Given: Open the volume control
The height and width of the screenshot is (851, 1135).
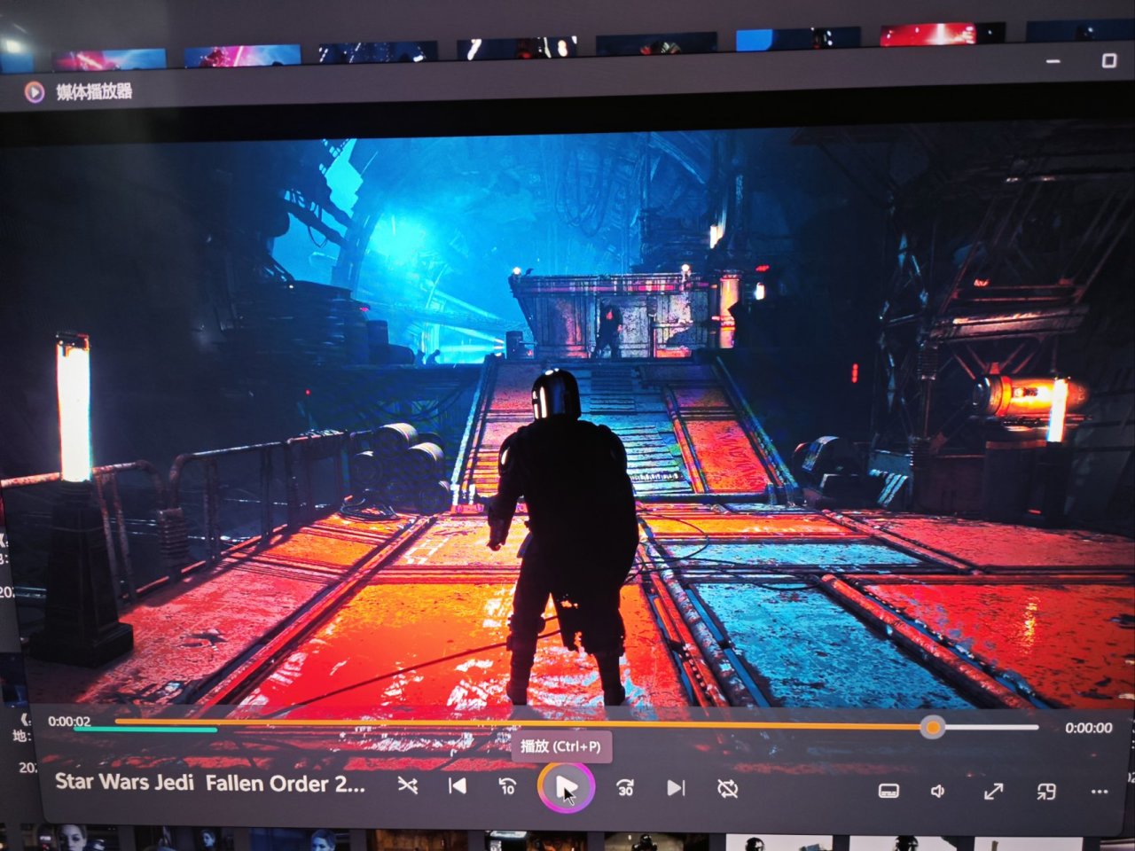Looking at the screenshot, I should pyautogui.click(x=938, y=791).
